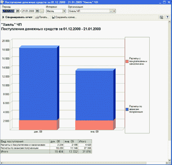
Task: Click vertical scrollbar down arrow
Action: click(169, 160)
